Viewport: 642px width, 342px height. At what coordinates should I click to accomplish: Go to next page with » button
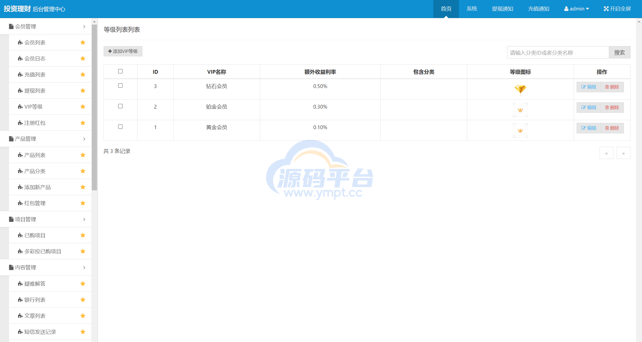[x=623, y=153]
